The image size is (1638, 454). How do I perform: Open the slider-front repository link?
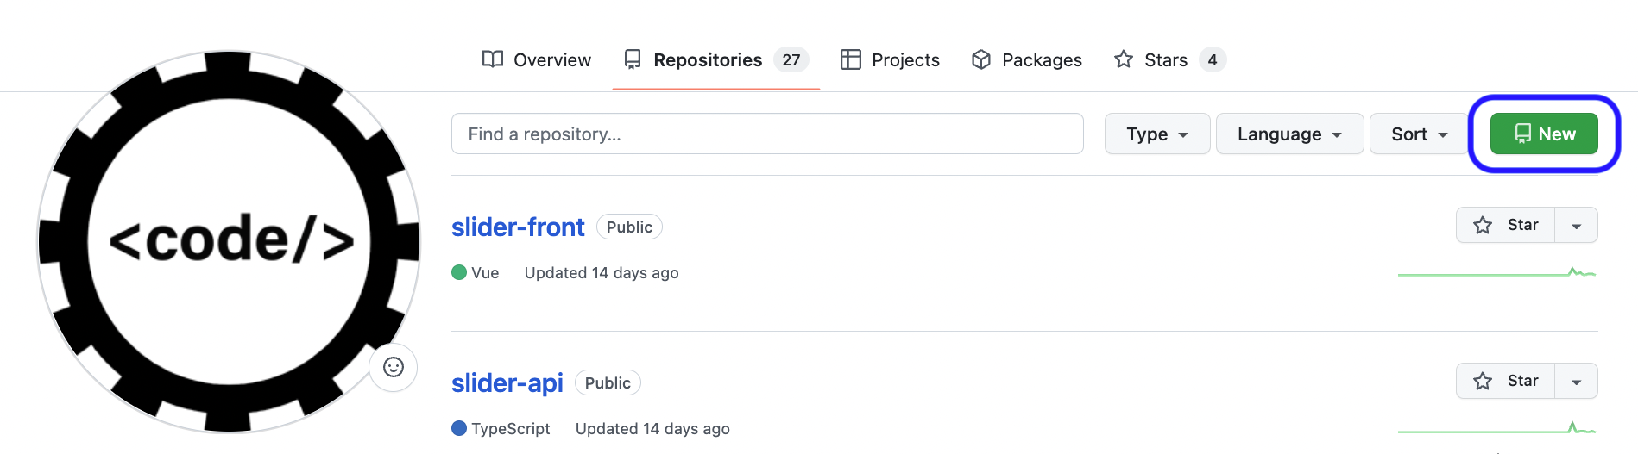(518, 227)
